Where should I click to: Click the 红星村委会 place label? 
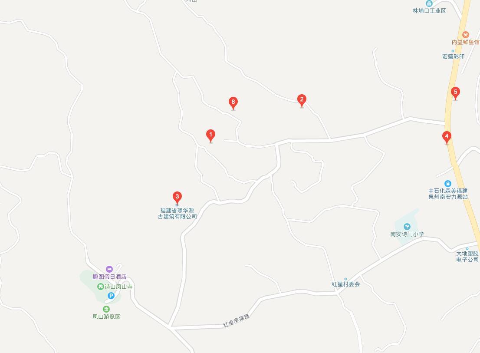tap(346, 284)
